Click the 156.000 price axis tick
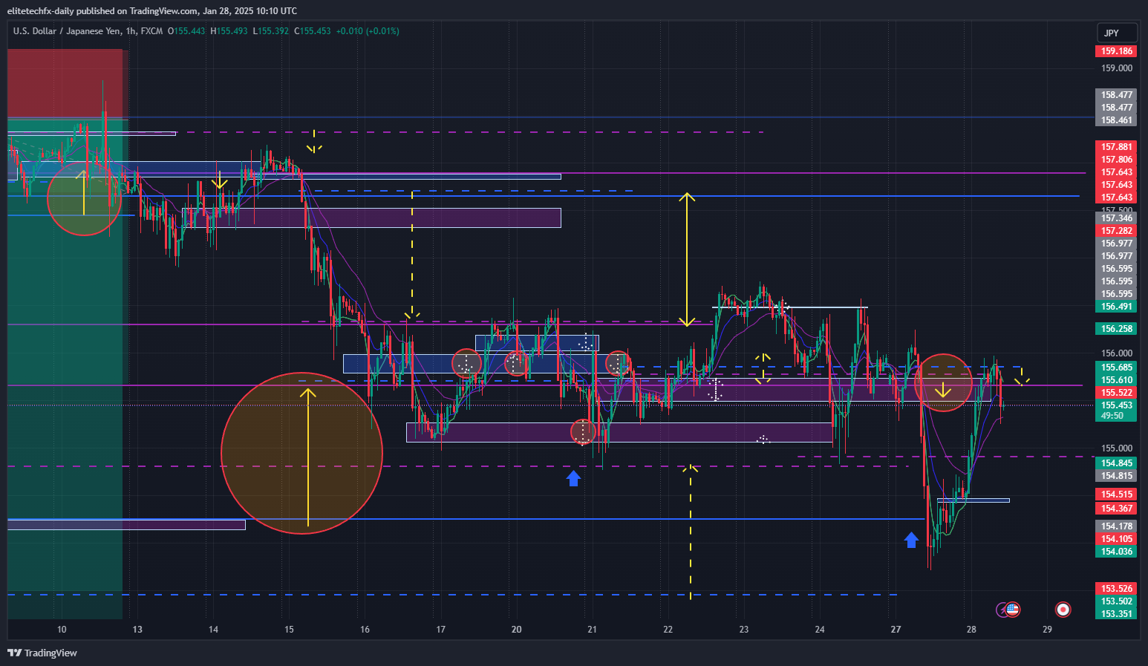Viewport: 1148px width, 666px height. point(1116,353)
